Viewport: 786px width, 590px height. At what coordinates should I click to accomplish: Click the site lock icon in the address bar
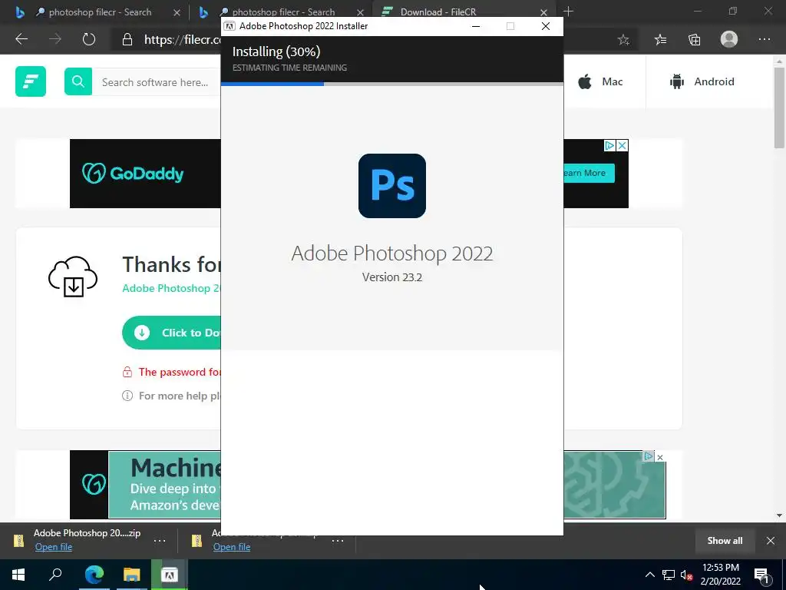click(x=127, y=40)
